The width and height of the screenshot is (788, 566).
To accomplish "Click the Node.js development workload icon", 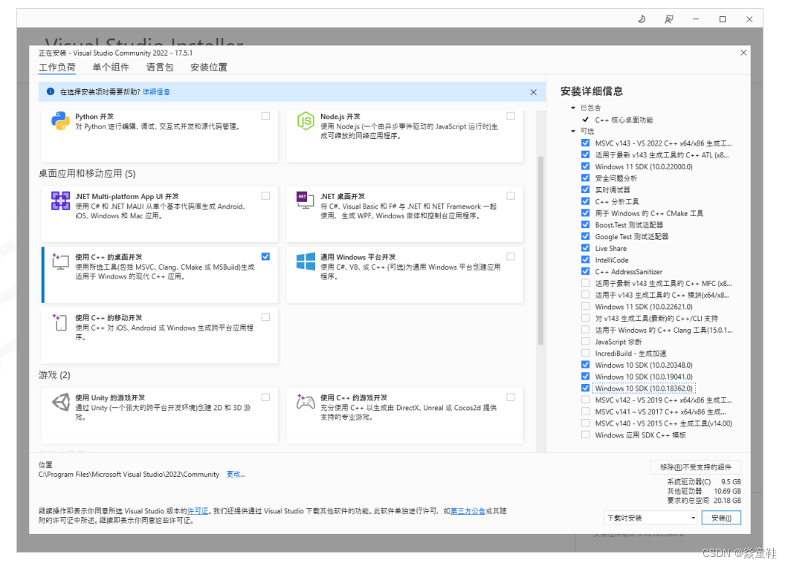I will (306, 121).
